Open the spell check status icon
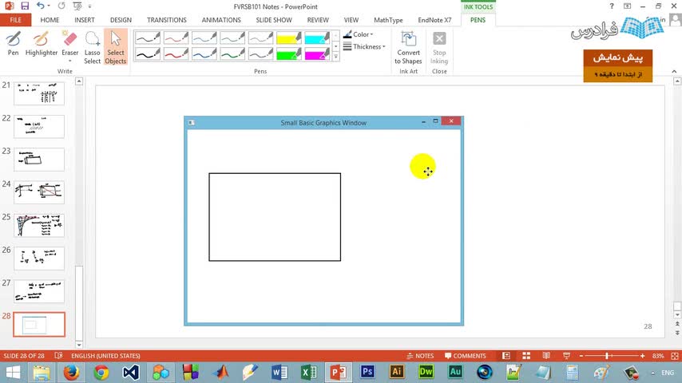 [x=58, y=356]
